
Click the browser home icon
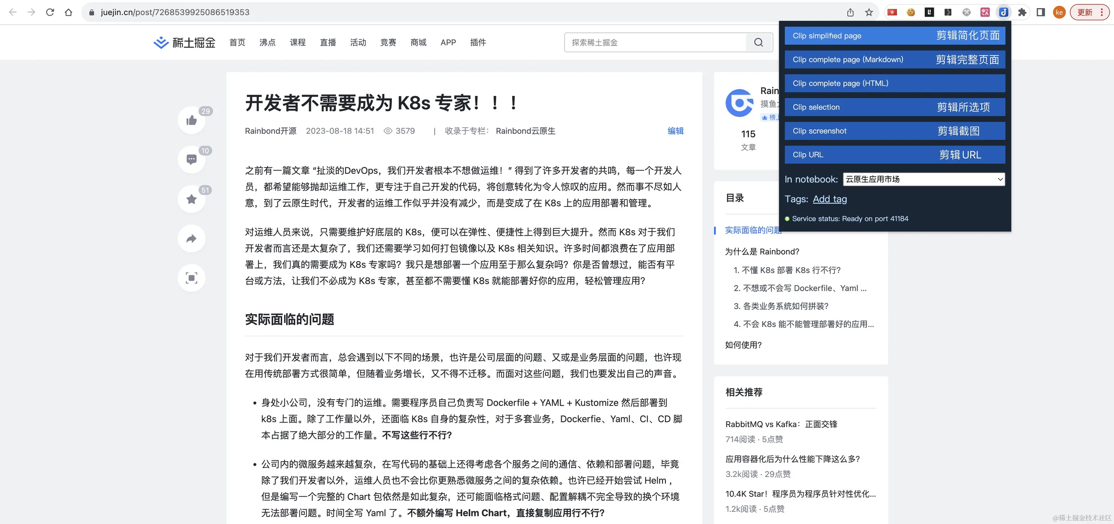click(x=68, y=12)
